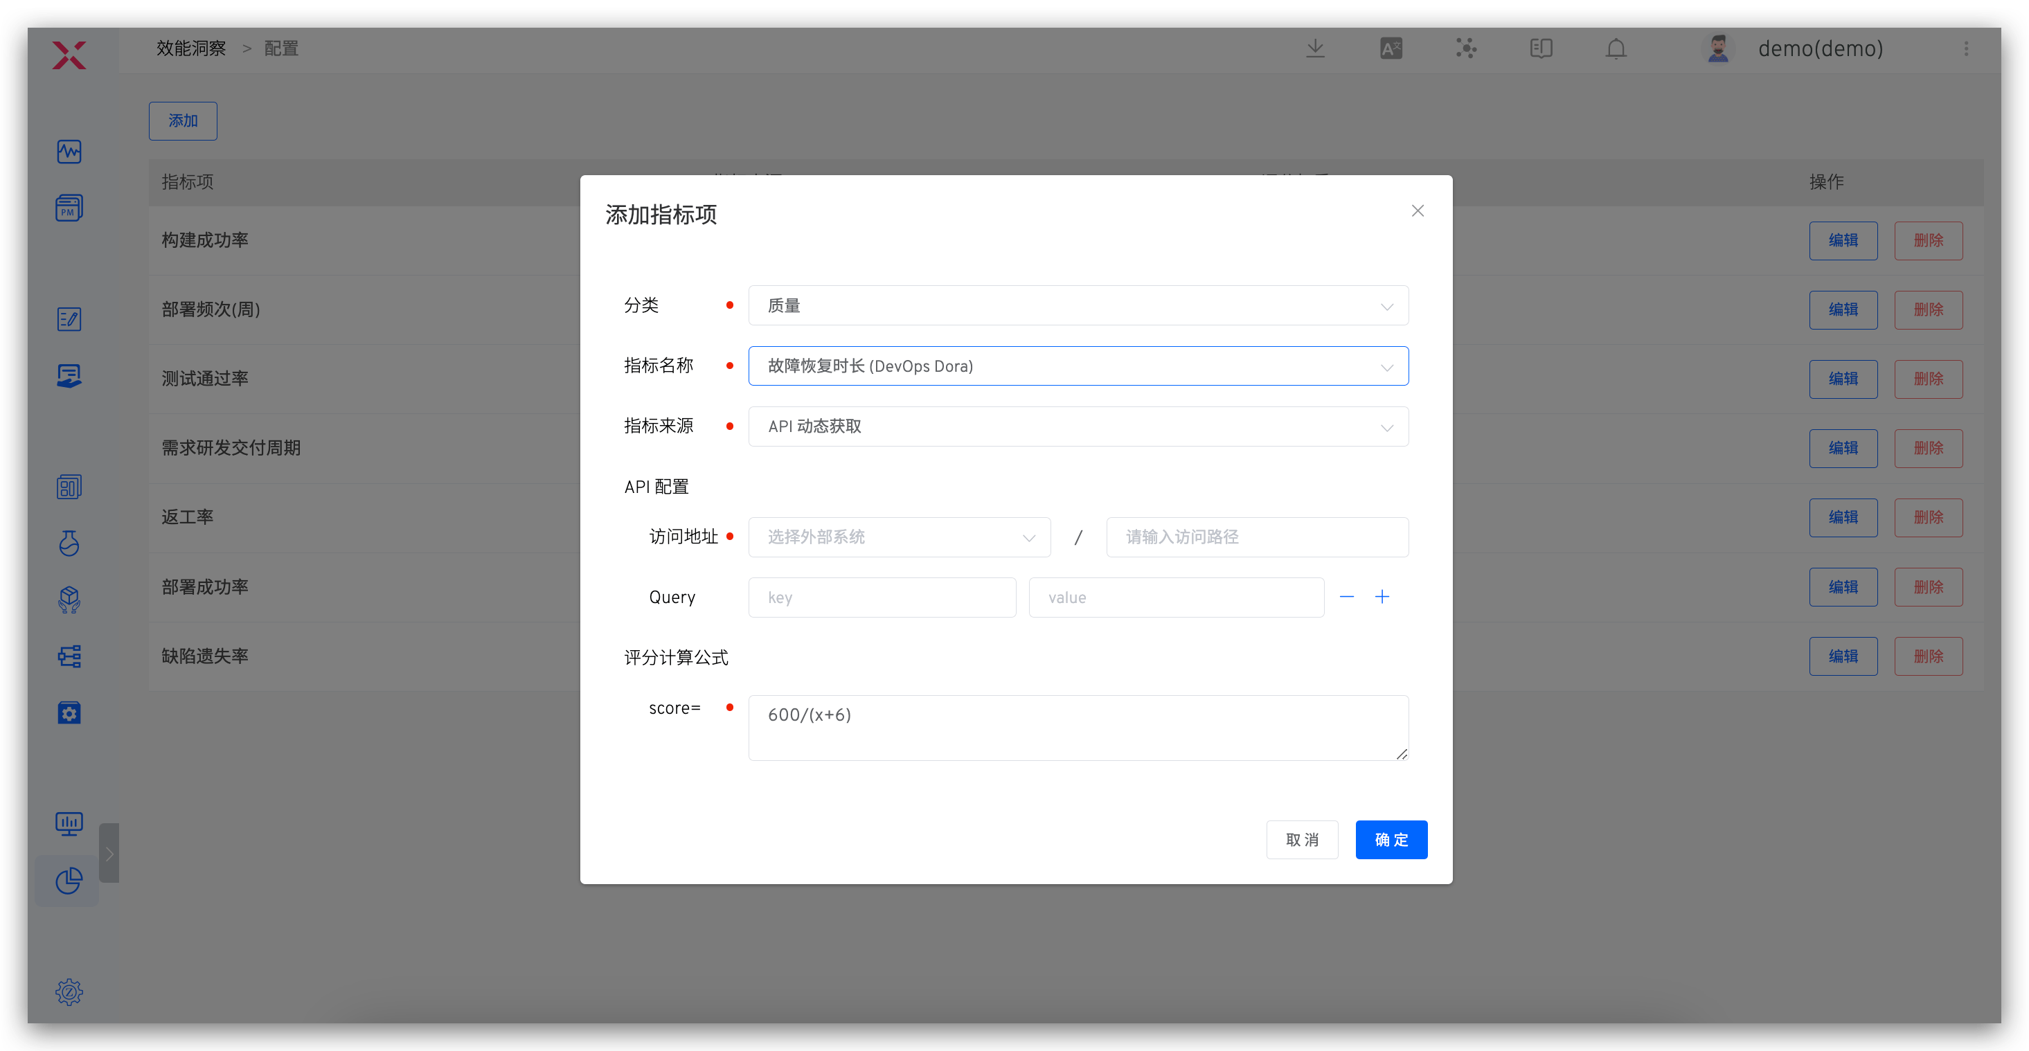This screenshot has height=1051, width=2029.
Task: Select the pie chart sidebar icon
Action: 69,881
